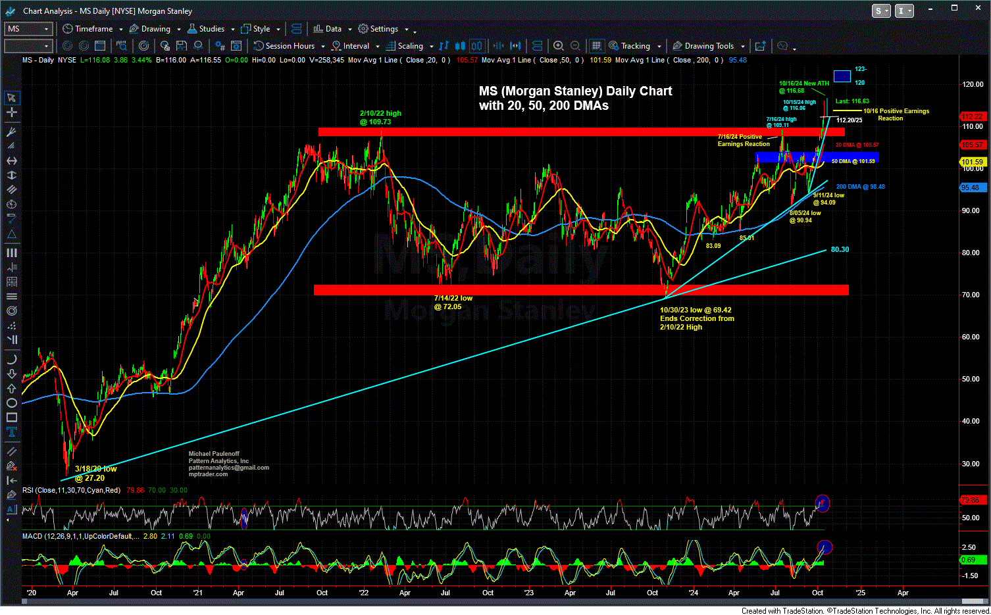Screen dimensions: 991x615
Task: Click the Session Hours button
Action: pyautogui.click(x=284, y=46)
